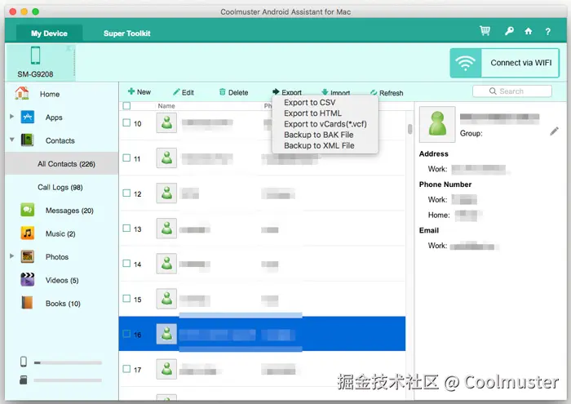Image resolution: width=571 pixels, height=404 pixels.
Task: Open Call Logs (98)
Action: tap(60, 187)
